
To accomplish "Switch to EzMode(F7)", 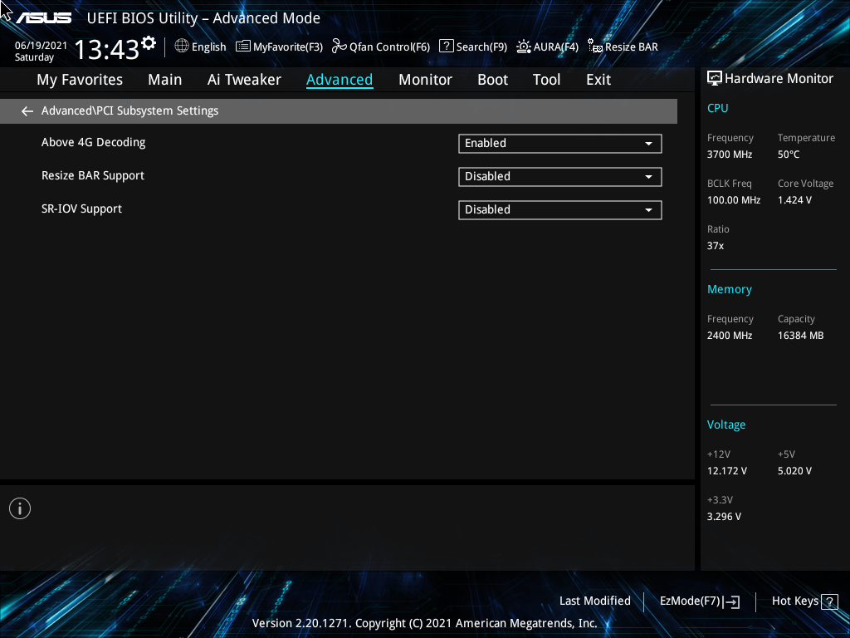I will click(x=698, y=601).
